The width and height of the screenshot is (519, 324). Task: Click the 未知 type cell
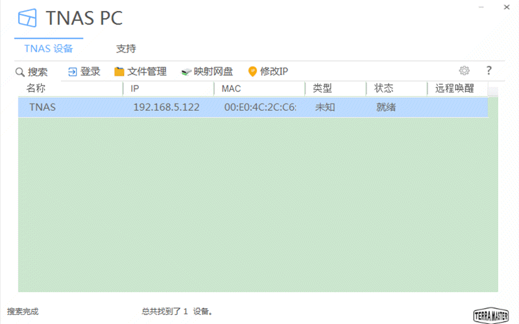pos(325,107)
